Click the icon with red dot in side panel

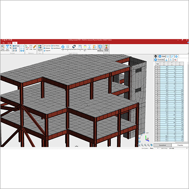tap(175, 60)
